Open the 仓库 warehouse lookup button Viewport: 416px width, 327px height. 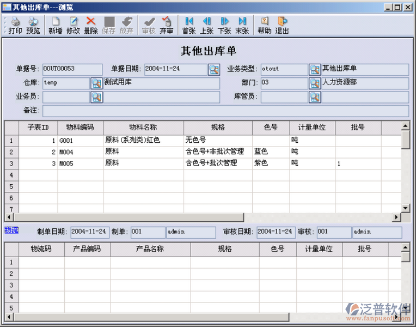click(x=96, y=83)
